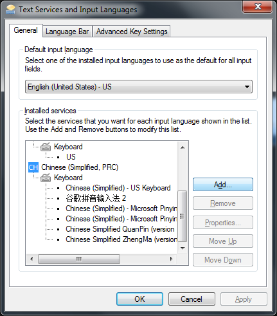Click the horizontal scroll left arrow
Viewport: 277px width, 316px height.
(31, 259)
